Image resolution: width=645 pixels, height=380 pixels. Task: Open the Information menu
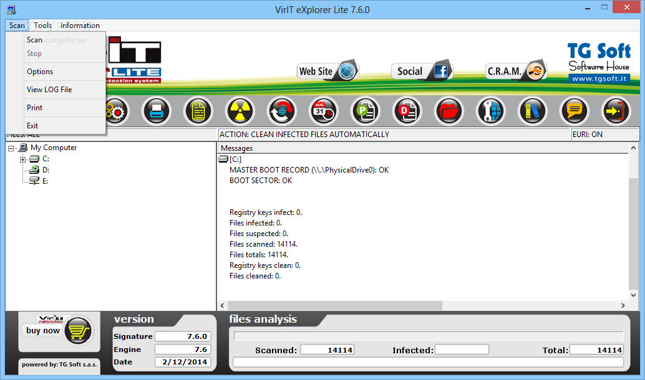80,26
